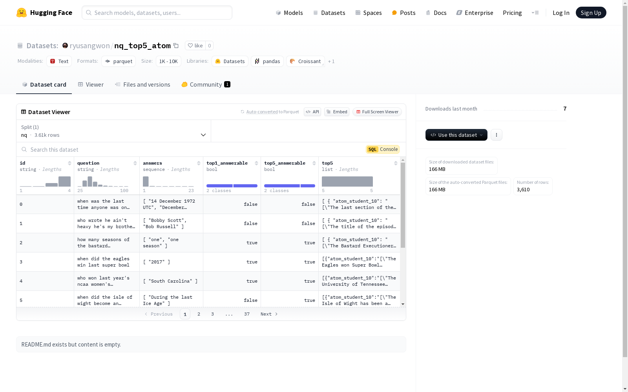Click the ryusangwon user avatar
628x392 pixels.
coord(65,45)
